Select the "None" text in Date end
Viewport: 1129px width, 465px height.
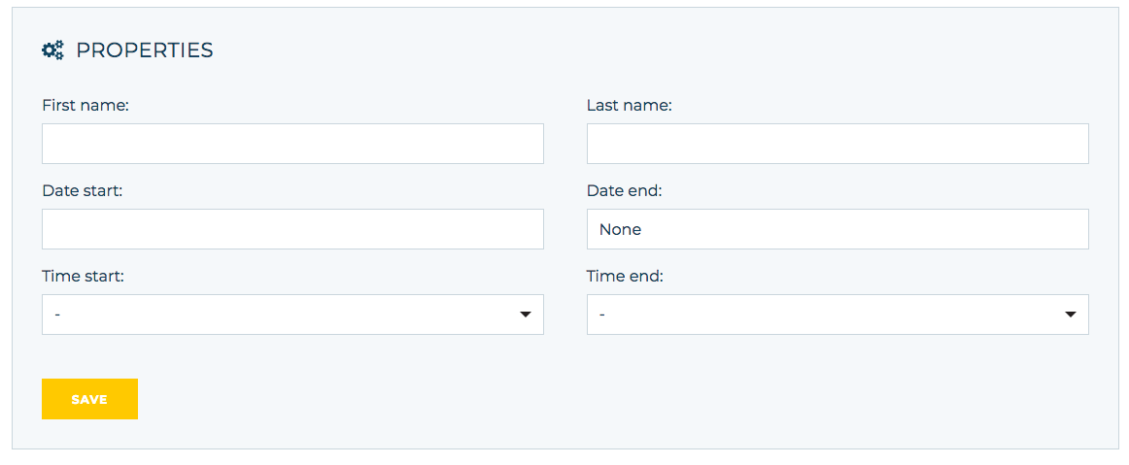620,230
